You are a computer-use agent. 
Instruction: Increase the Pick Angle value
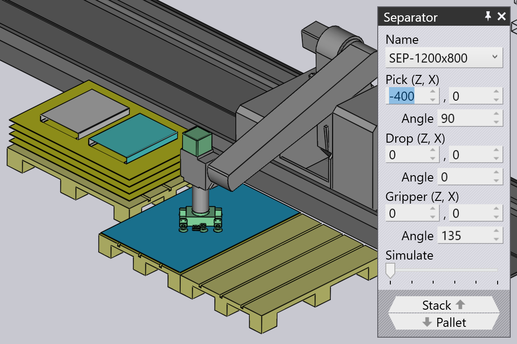point(496,114)
